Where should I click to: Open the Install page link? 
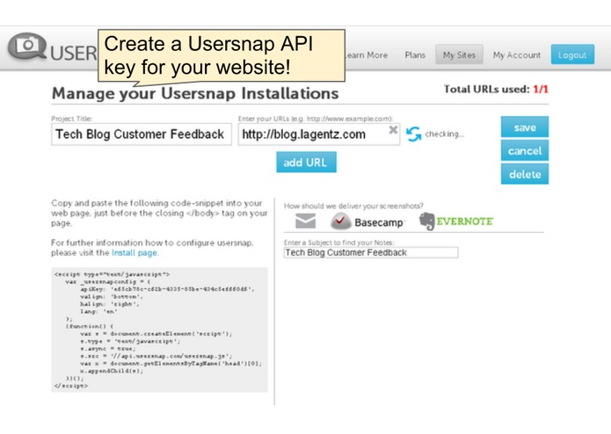(x=135, y=253)
